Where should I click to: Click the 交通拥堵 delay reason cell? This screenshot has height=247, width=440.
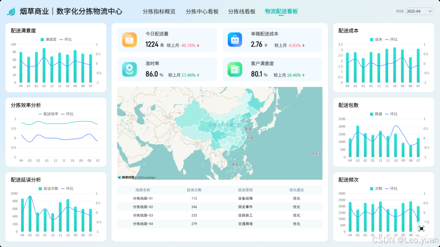pos(245,224)
